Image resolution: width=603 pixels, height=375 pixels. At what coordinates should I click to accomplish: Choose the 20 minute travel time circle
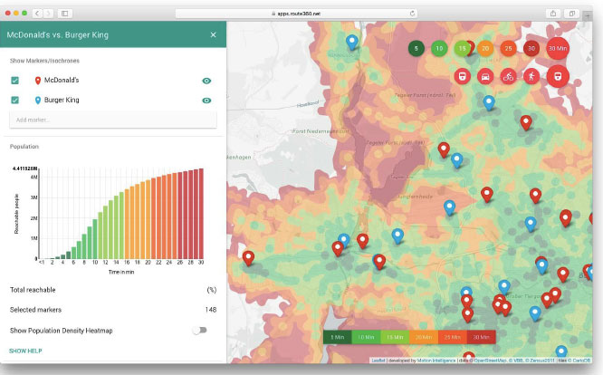485,48
